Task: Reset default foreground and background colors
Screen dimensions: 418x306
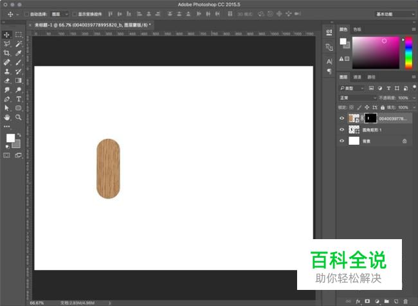Action: (7, 147)
